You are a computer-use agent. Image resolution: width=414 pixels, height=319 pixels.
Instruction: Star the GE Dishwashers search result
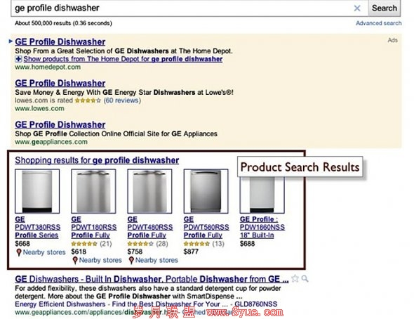coord(295,278)
